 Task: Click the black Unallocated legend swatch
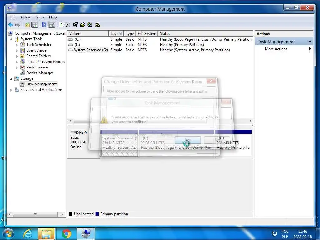click(71, 214)
